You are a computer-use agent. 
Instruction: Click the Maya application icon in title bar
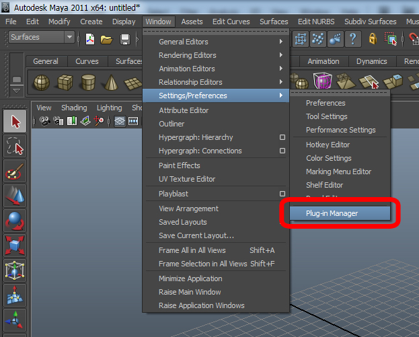5,7
